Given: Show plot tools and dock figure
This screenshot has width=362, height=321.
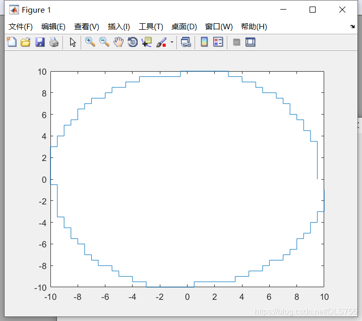Looking at the screenshot, I should click(x=251, y=42).
